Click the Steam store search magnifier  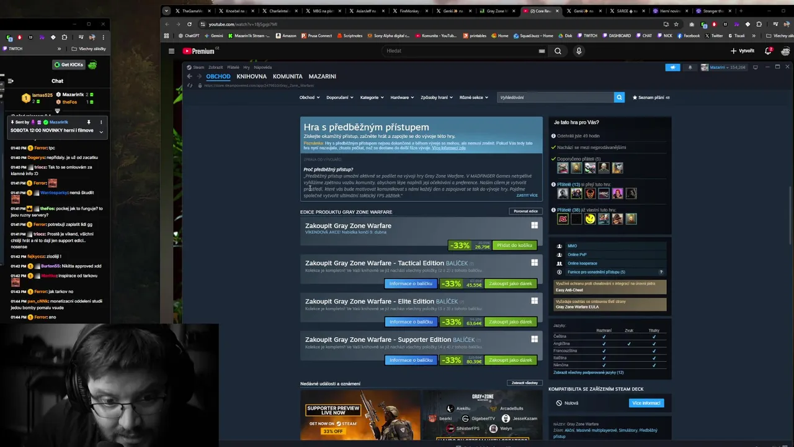click(619, 97)
